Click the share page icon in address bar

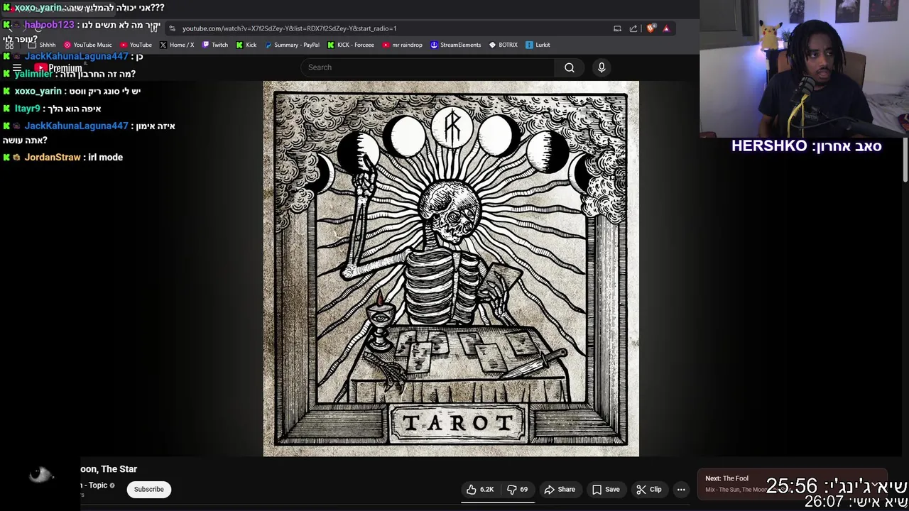[633, 28]
